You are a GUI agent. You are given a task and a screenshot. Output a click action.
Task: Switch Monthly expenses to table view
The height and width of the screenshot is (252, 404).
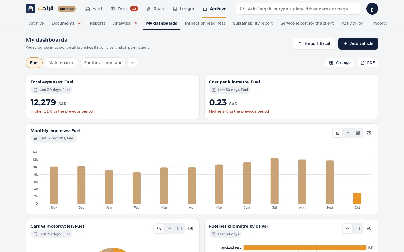tap(358, 133)
